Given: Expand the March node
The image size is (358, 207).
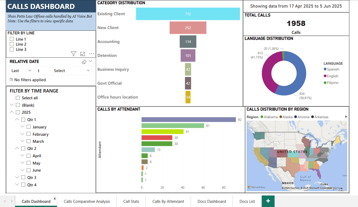Looking at the screenshot, I should pyautogui.click(x=23, y=141).
